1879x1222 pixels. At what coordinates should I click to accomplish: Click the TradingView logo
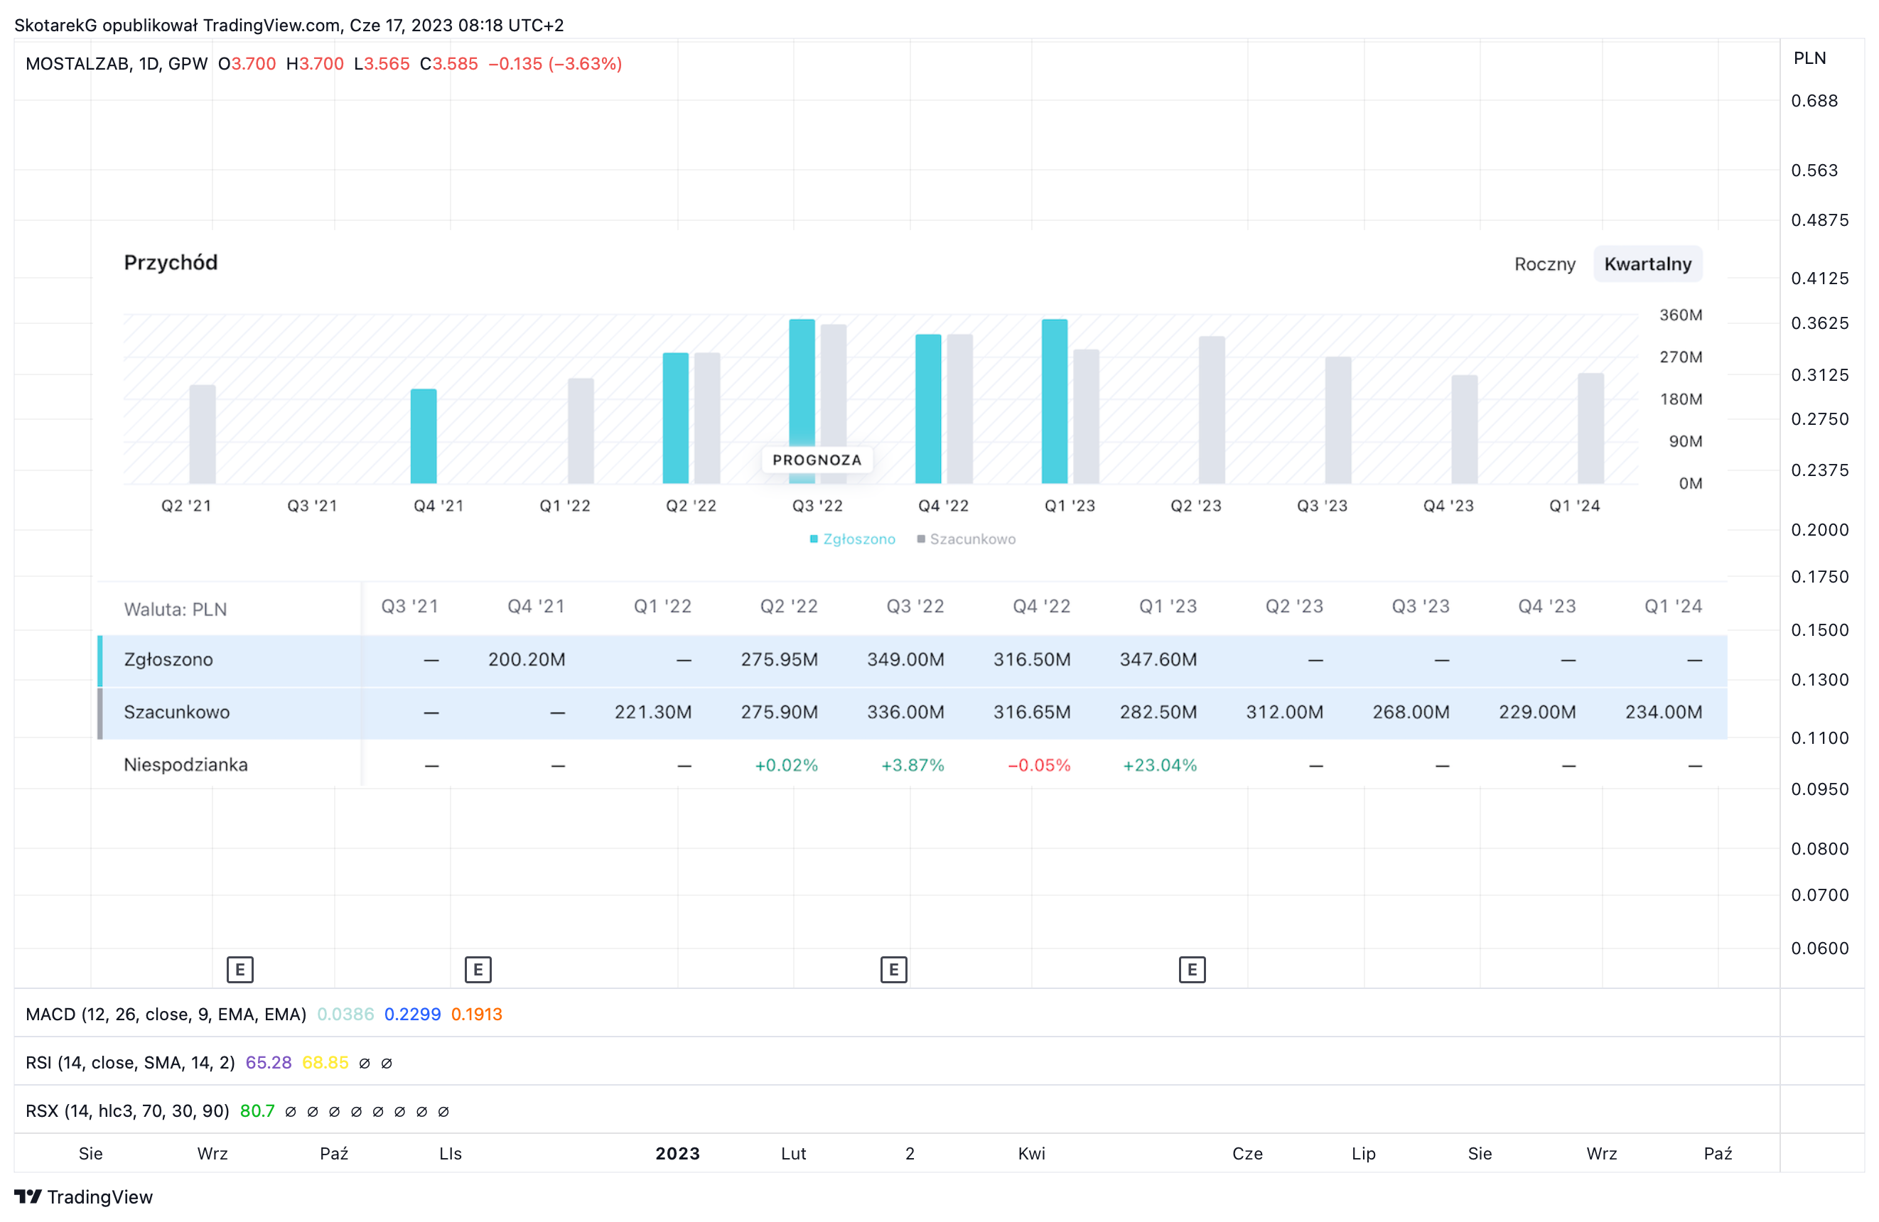tap(84, 1196)
